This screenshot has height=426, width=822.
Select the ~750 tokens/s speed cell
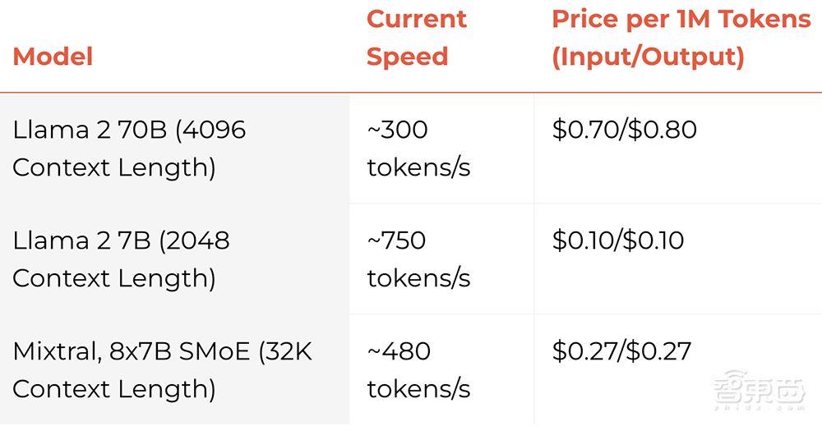[x=418, y=259]
